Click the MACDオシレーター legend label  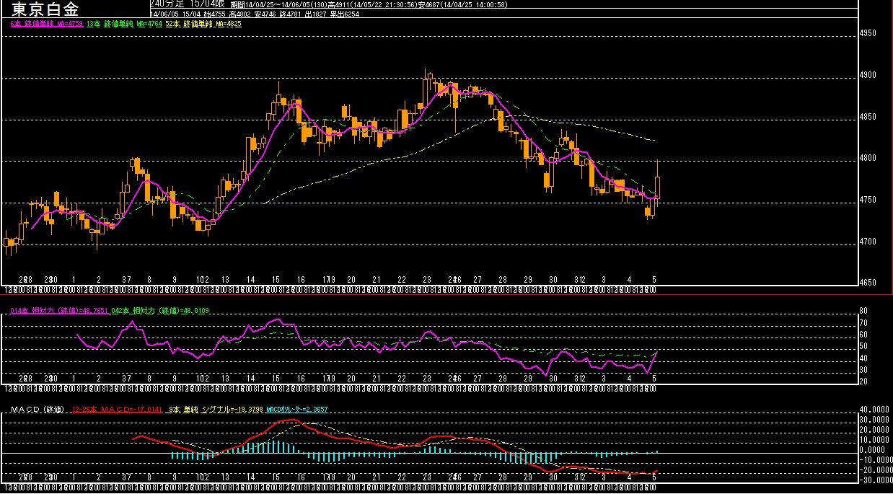tap(298, 410)
